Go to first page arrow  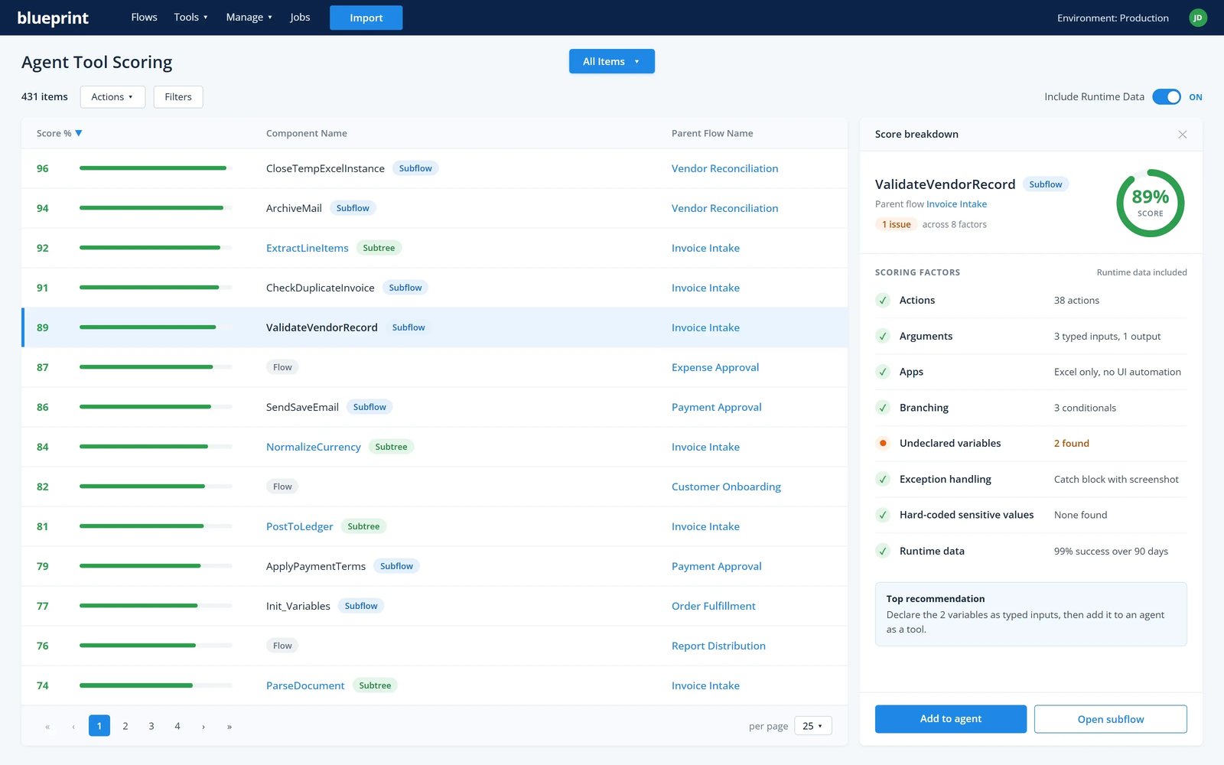pos(47,726)
